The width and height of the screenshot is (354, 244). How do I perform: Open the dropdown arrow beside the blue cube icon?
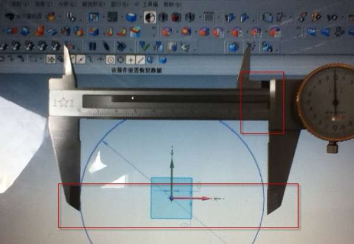coord(140,17)
